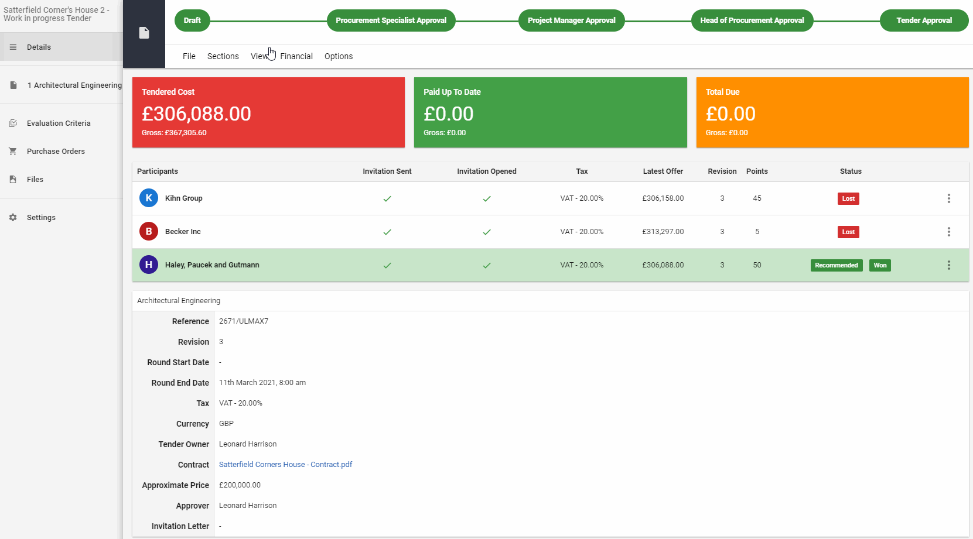973x539 pixels.
Task: Click the Tender Approval stage button
Action: coord(924,20)
